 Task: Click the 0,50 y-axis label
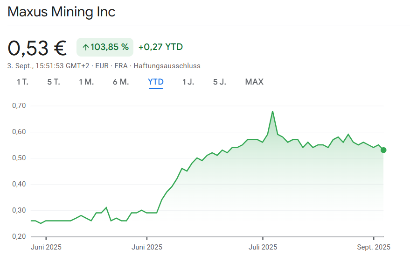[19, 158]
